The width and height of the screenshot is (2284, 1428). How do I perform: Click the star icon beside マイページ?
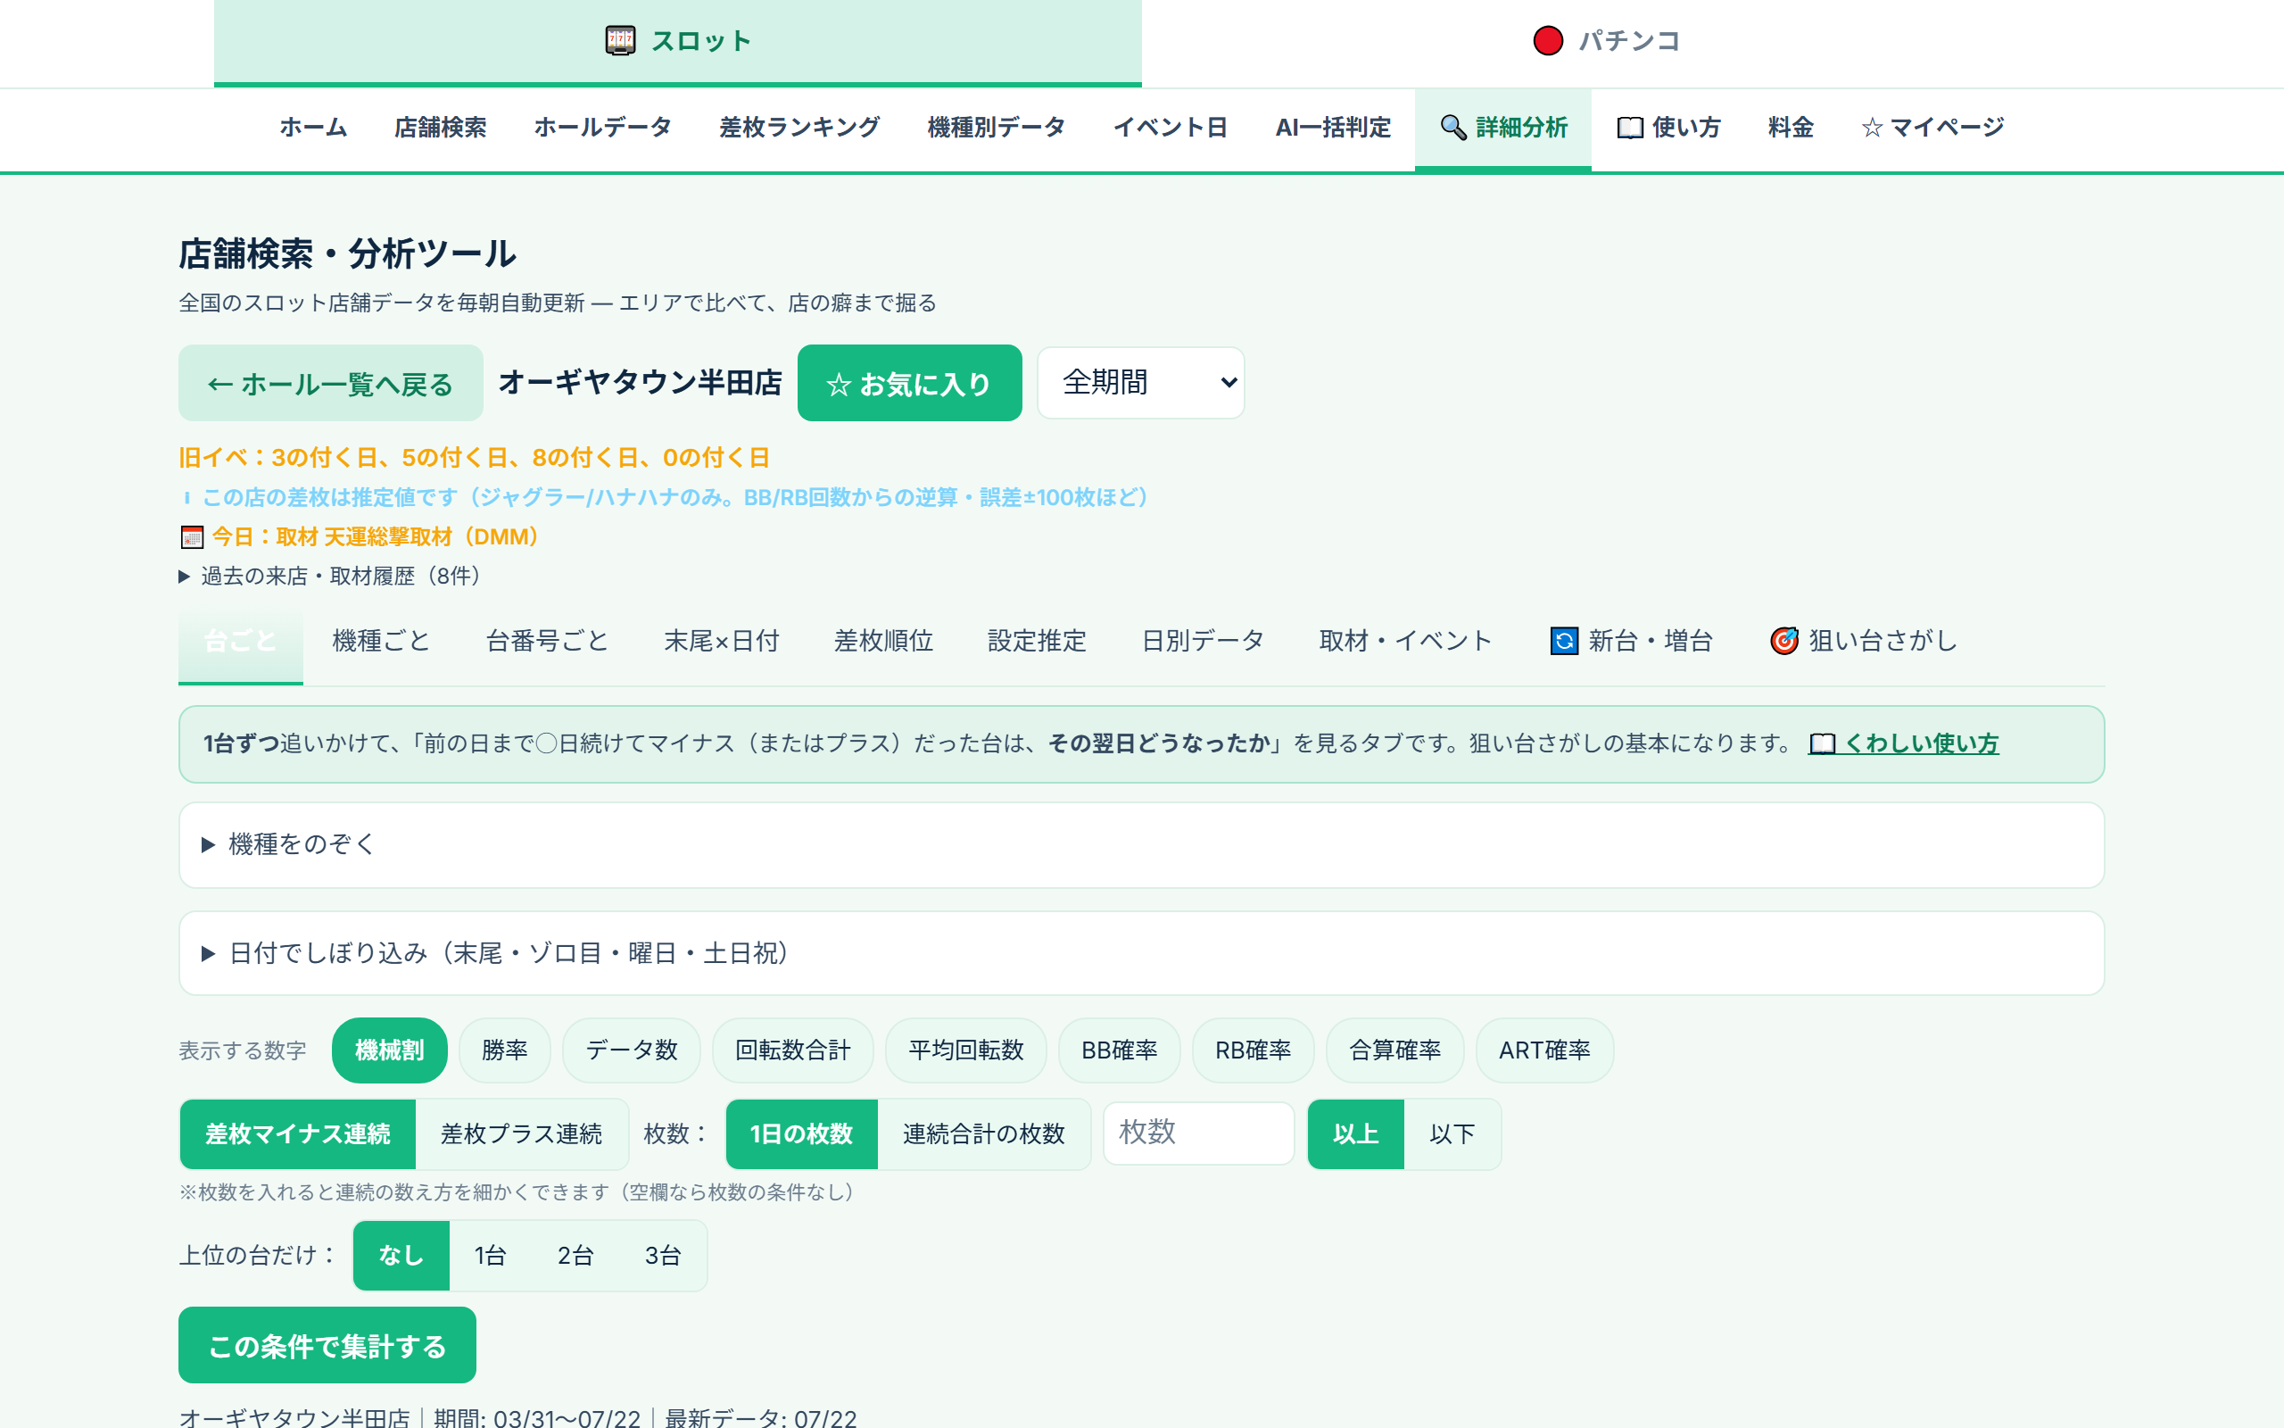point(1872,128)
